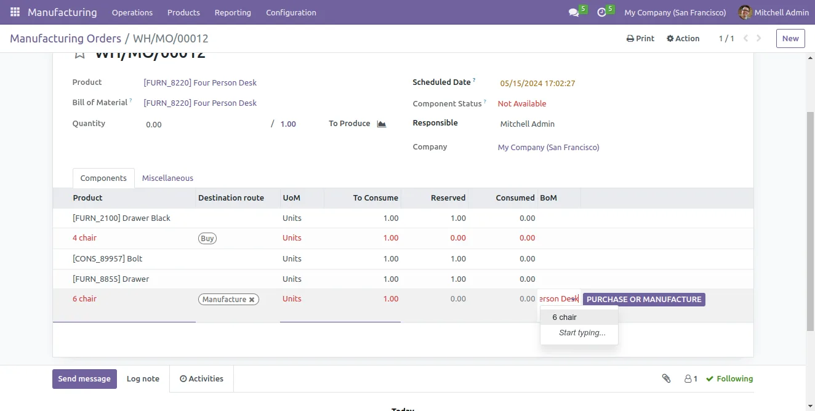Switch to Log note
815x411 pixels.
[143, 379]
